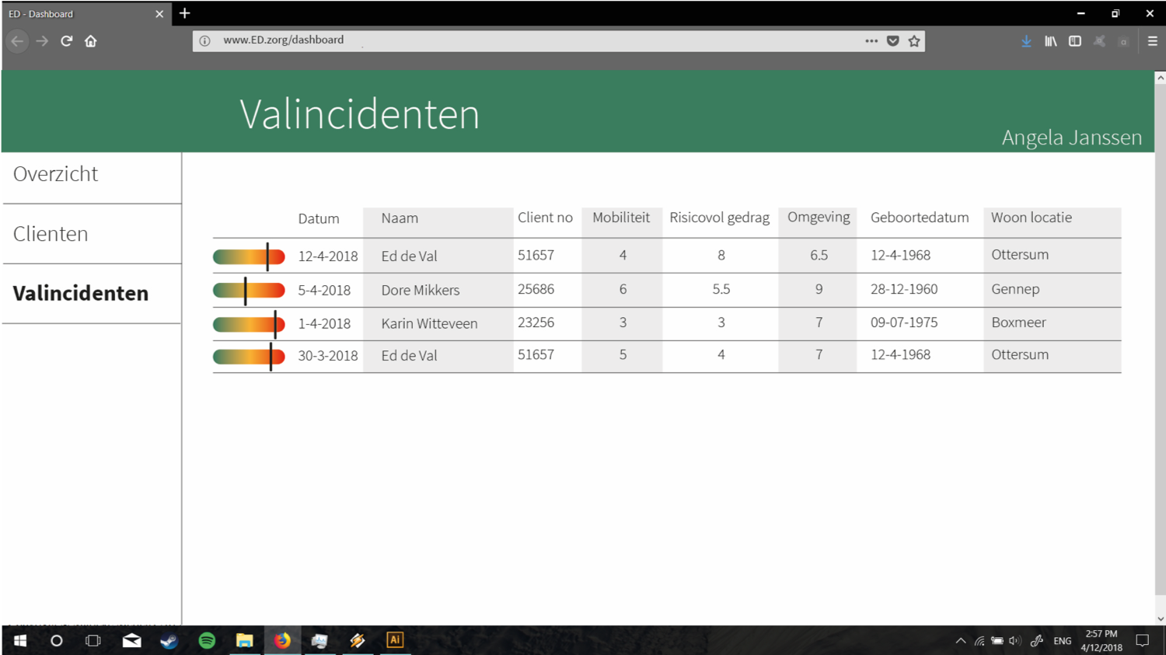Screen dimensions: 1166x655
Task: Open Spotify from the taskbar
Action: [207, 641]
